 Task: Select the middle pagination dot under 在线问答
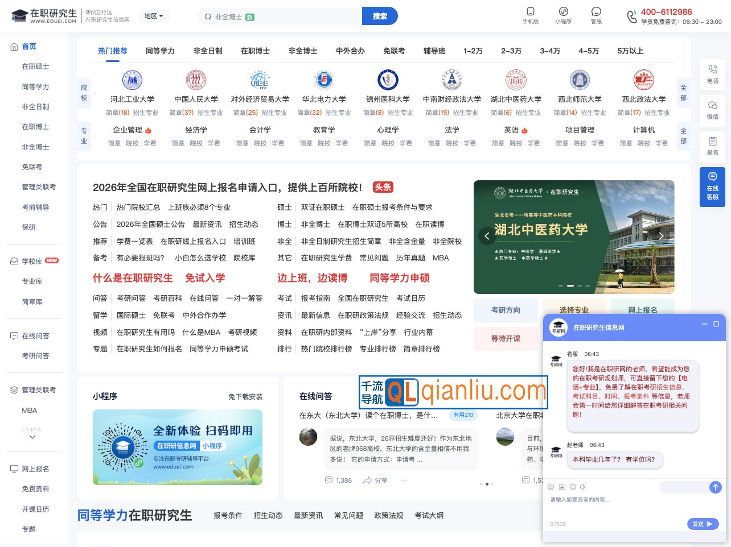487,484
